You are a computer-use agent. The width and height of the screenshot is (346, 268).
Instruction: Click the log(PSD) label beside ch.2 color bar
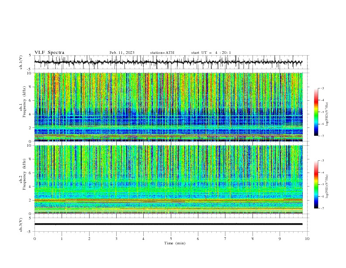point(327,186)
